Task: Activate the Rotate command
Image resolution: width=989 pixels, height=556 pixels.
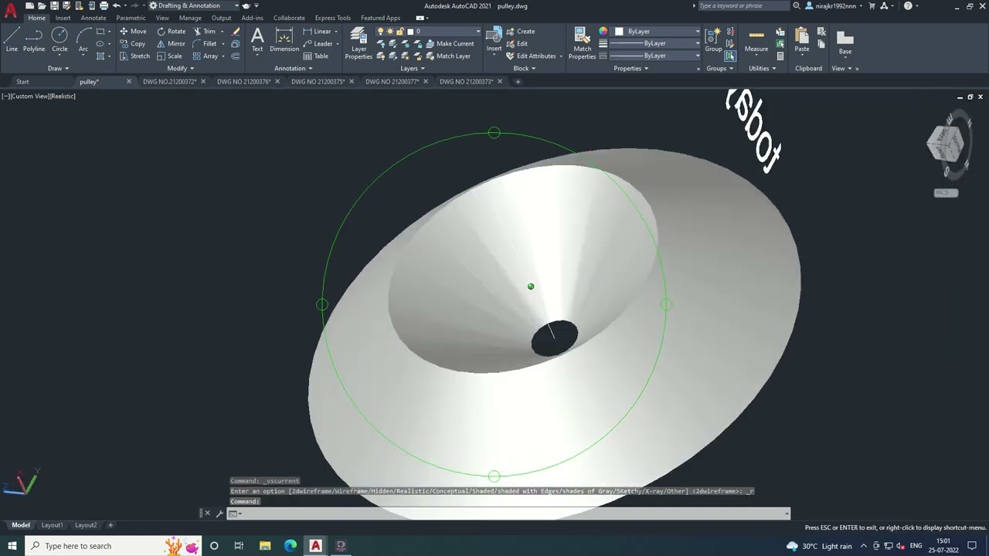Action: (x=171, y=32)
